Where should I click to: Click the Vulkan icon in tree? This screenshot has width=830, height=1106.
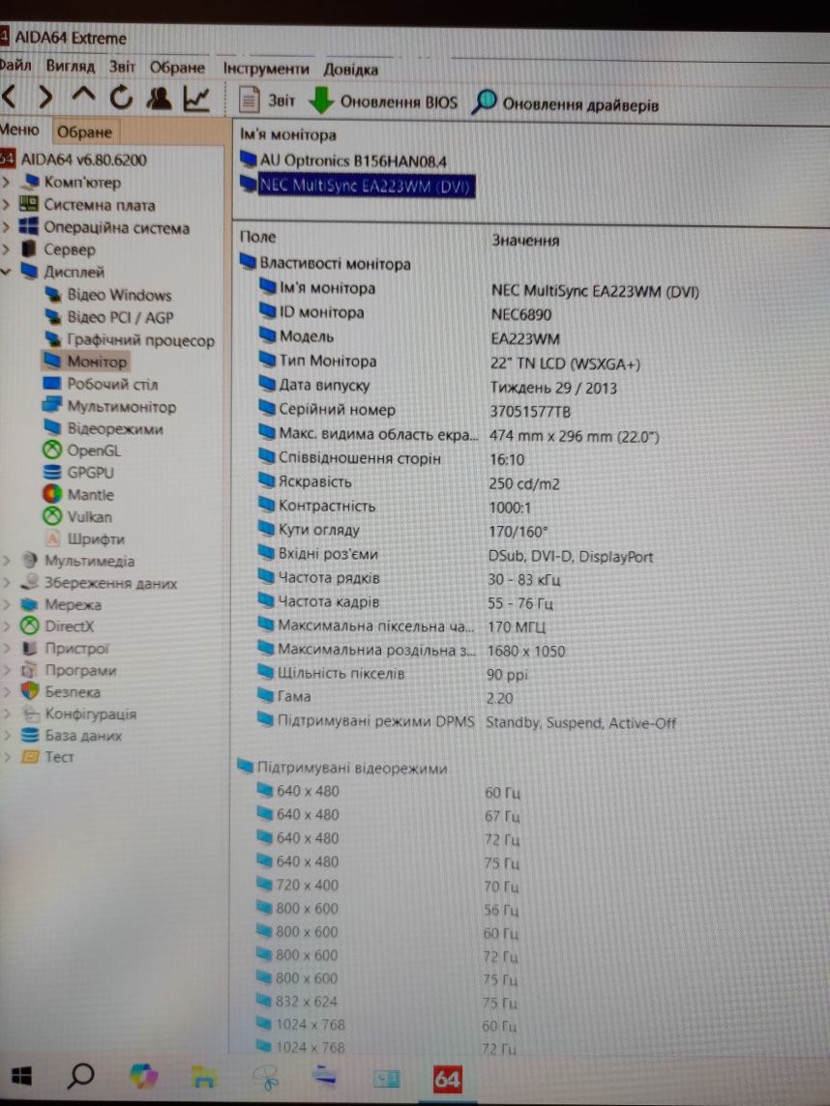tap(52, 516)
